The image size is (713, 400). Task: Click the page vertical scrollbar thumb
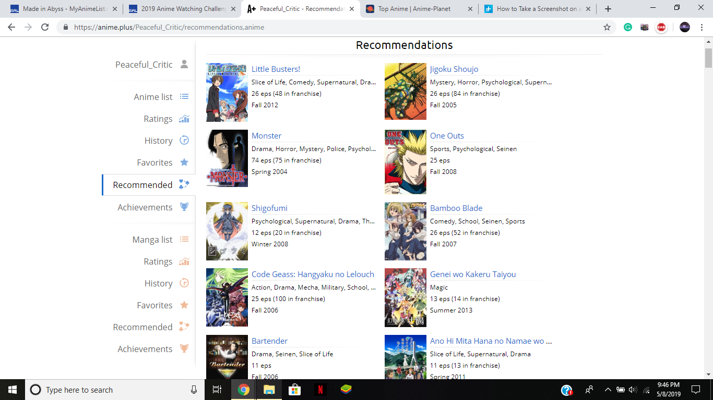(x=708, y=58)
